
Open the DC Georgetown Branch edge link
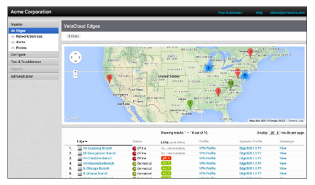coord(100,153)
